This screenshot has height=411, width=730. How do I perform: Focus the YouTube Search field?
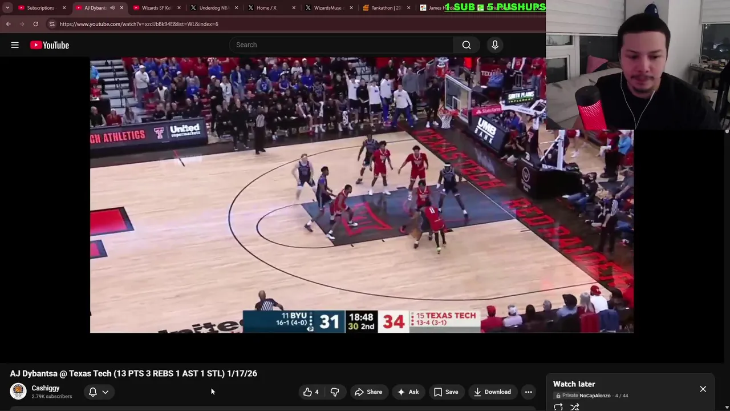pyautogui.click(x=341, y=45)
